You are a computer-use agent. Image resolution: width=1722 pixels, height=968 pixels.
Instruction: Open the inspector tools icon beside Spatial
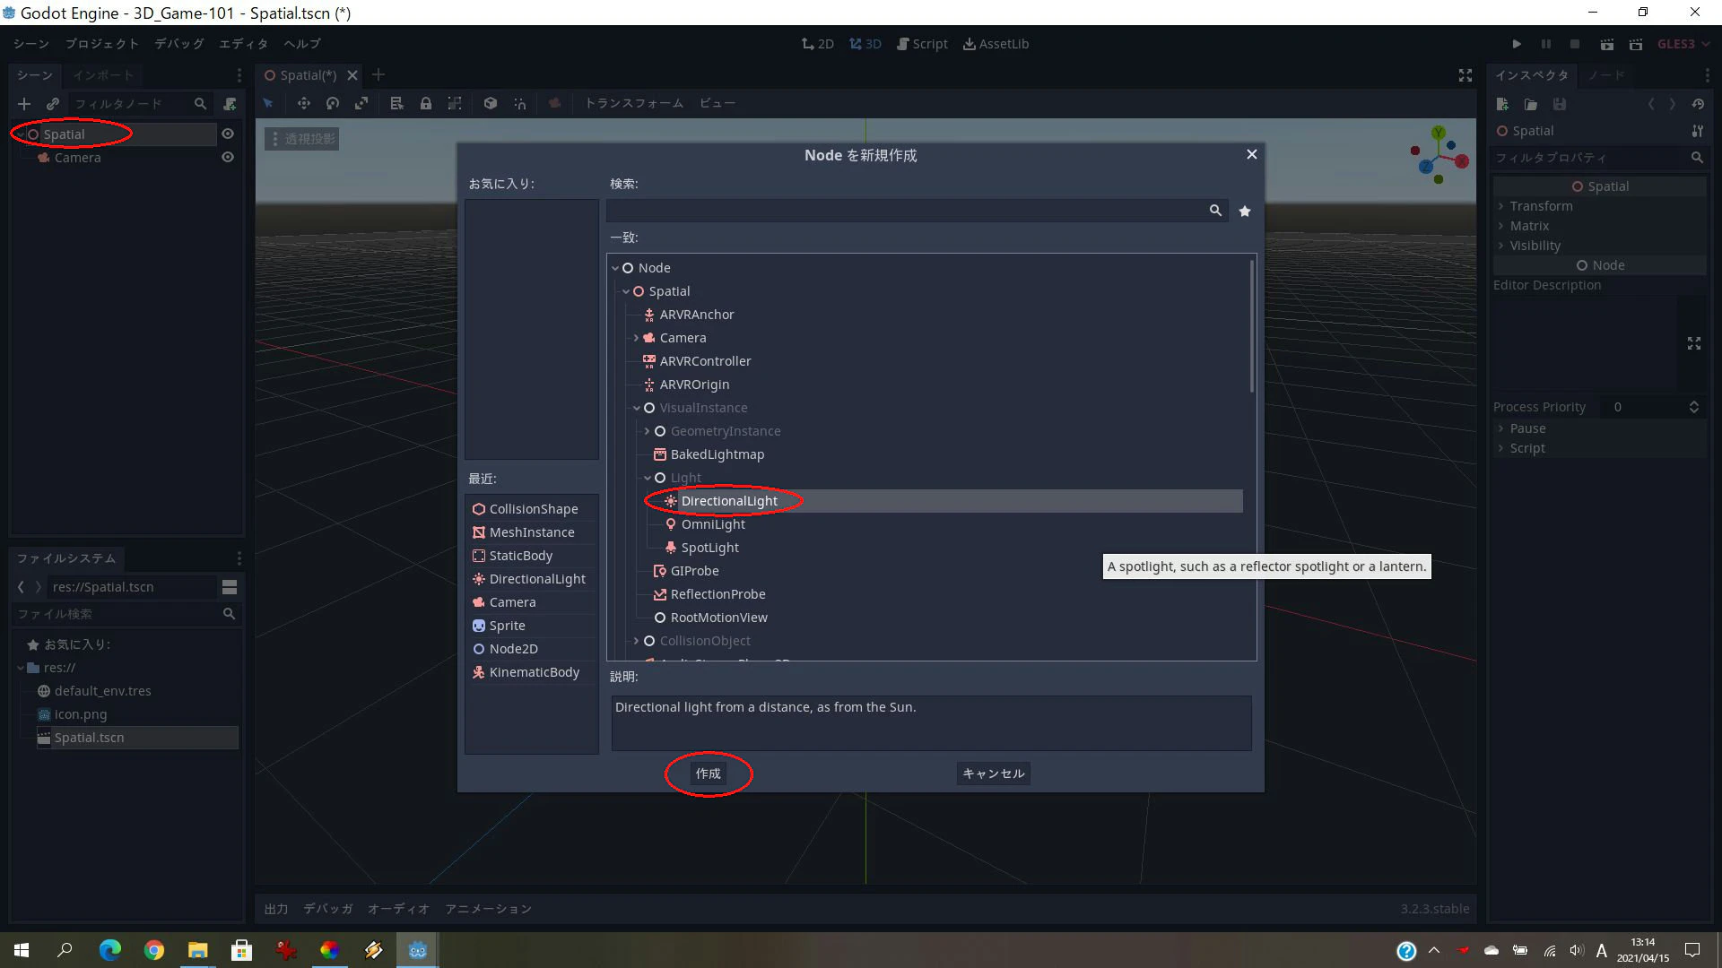tap(1697, 131)
